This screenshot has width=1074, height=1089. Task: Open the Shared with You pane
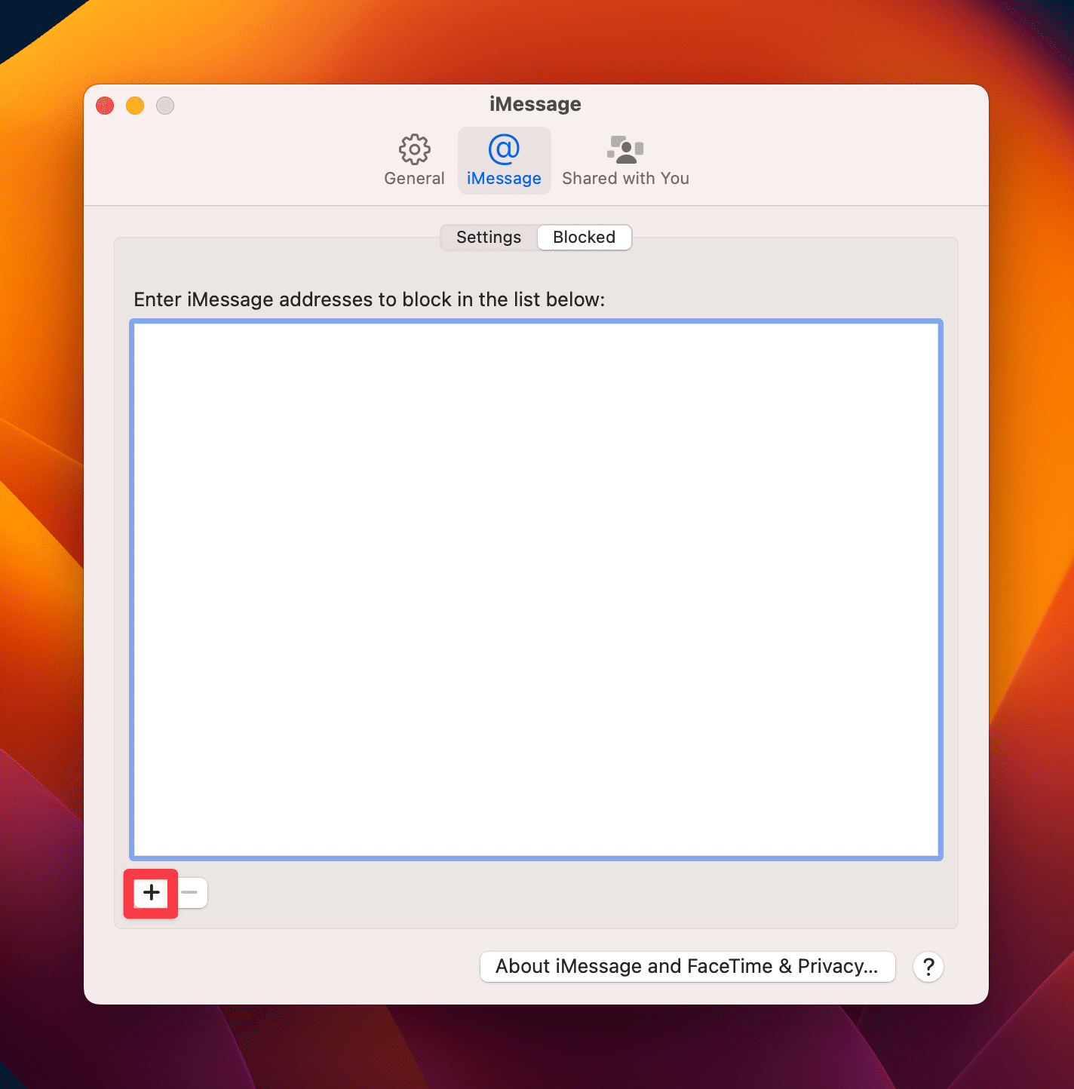[x=625, y=160]
